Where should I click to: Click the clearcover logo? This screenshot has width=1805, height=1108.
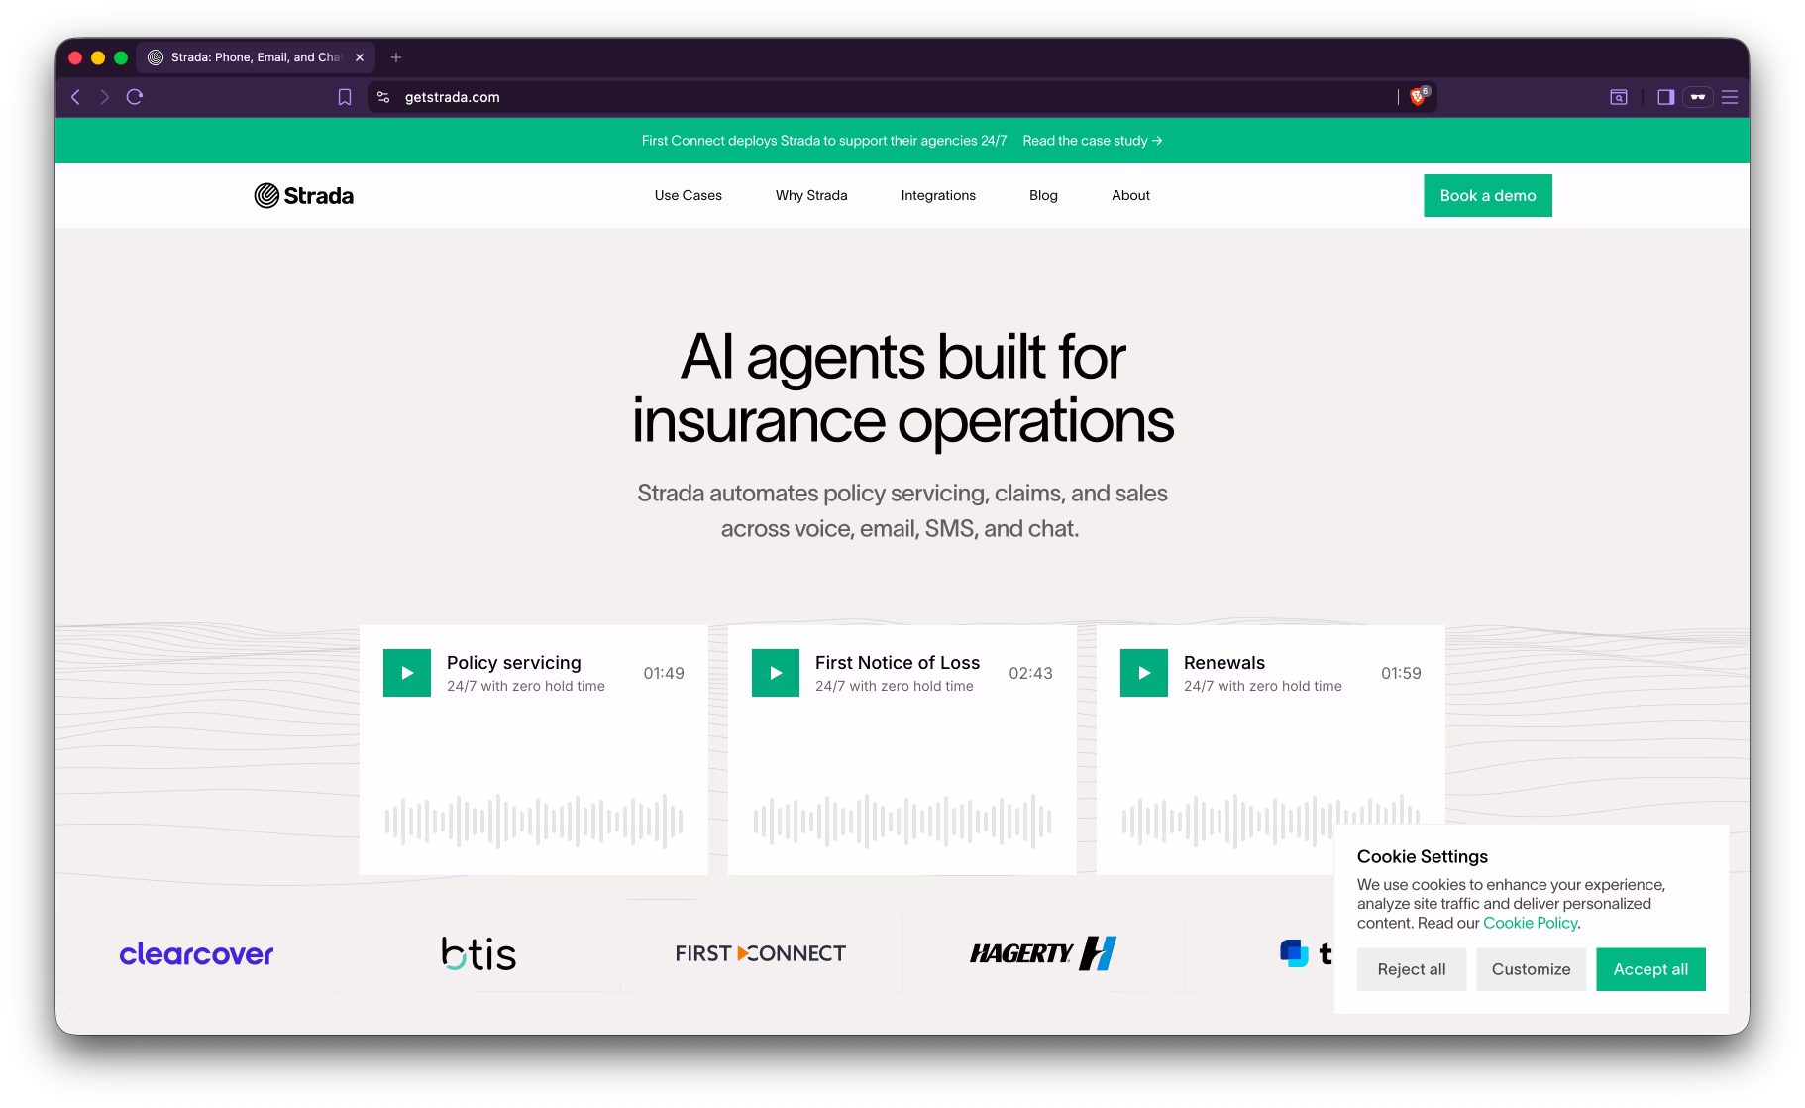coord(196,954)
